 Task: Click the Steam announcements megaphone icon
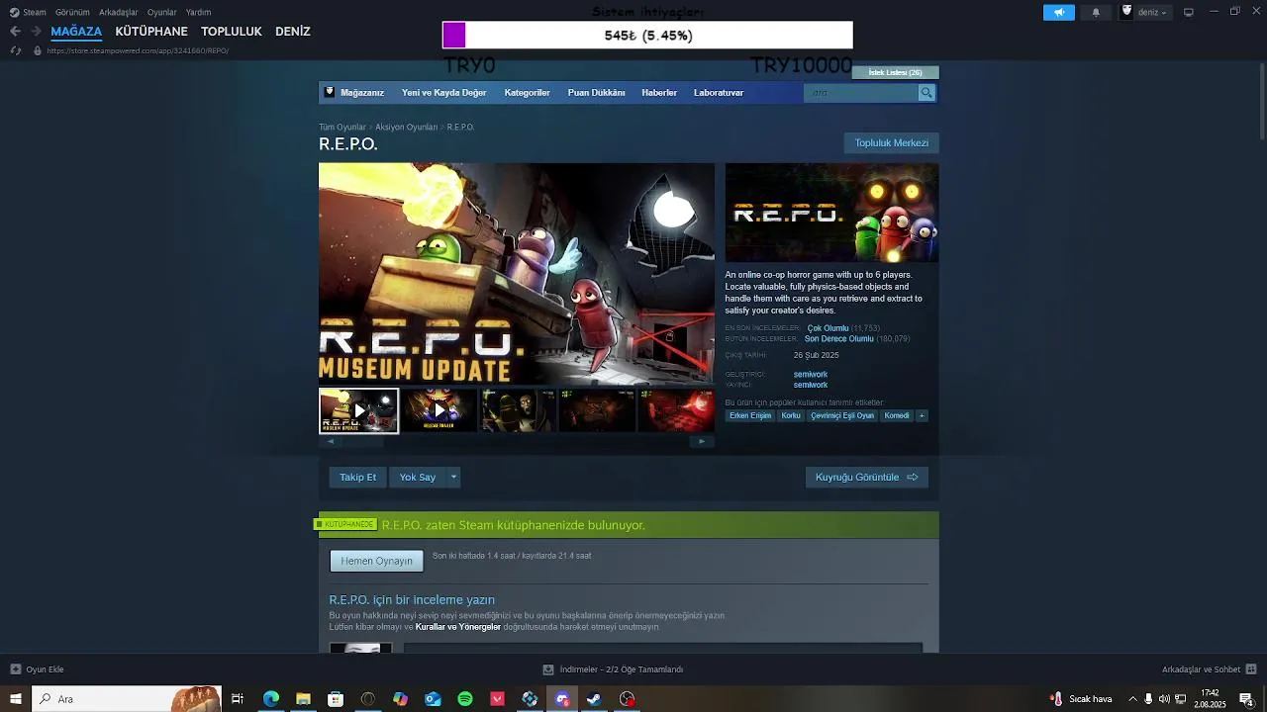pyautogui.click(x=1058, y=12)
